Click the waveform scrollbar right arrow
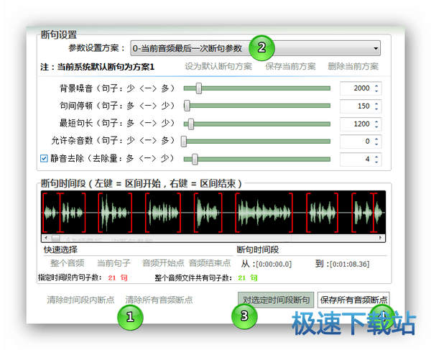The height and width of the screenshot is (350, 431). (x=381, y=238)
